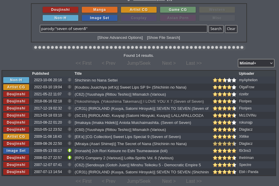Click download arrow for Sweet Lips SP 9+ row
Screen dimensions: 279x186
point(69,87)
